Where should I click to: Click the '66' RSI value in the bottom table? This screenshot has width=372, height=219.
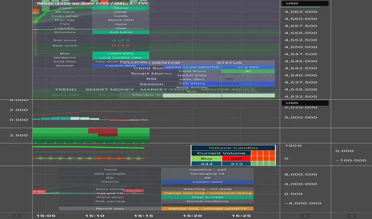coord(207,178)
